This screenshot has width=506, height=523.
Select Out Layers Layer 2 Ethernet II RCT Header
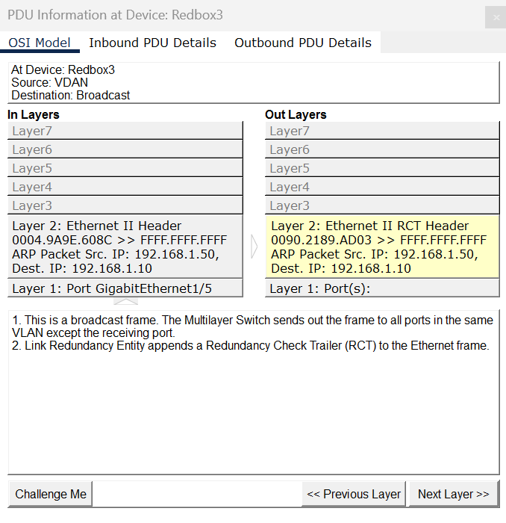(382, 247)
